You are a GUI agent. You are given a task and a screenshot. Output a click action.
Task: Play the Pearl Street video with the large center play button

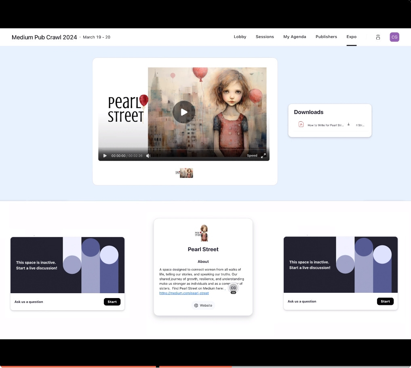coord(184,112)
